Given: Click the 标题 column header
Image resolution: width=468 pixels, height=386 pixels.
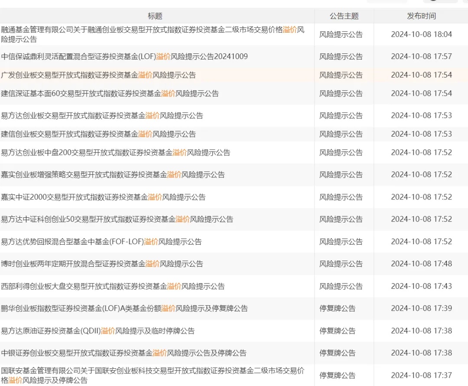Looking at the screenshot, I should click(155, 16).
